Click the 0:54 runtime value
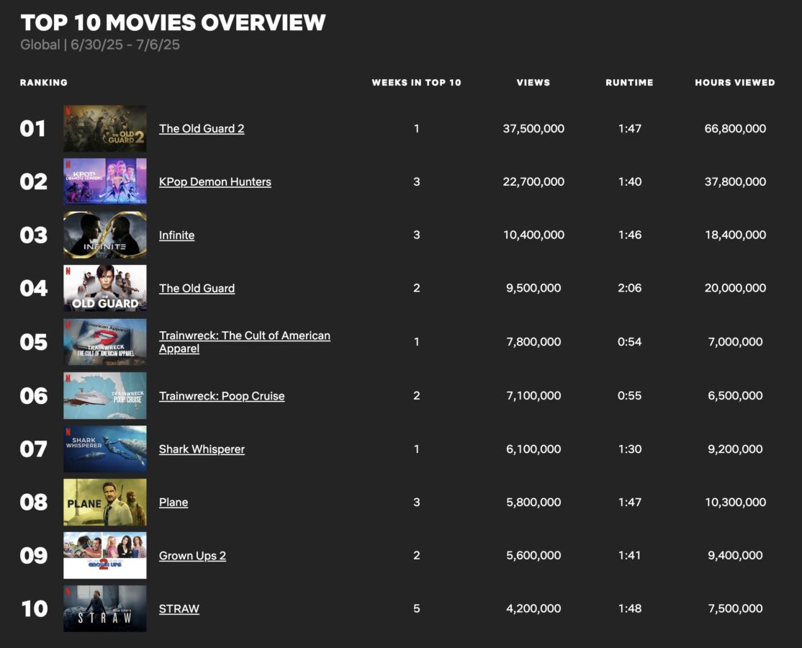 (630, 342)
